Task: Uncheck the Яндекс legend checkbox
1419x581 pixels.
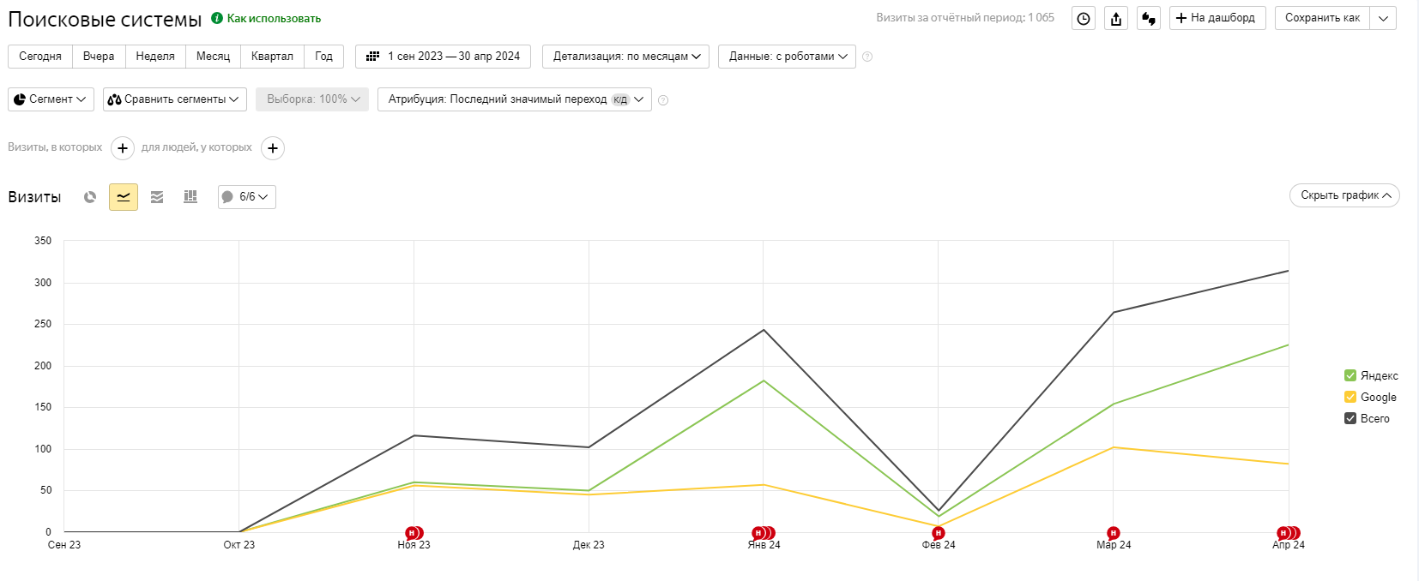Action: tap(1350, 375)
